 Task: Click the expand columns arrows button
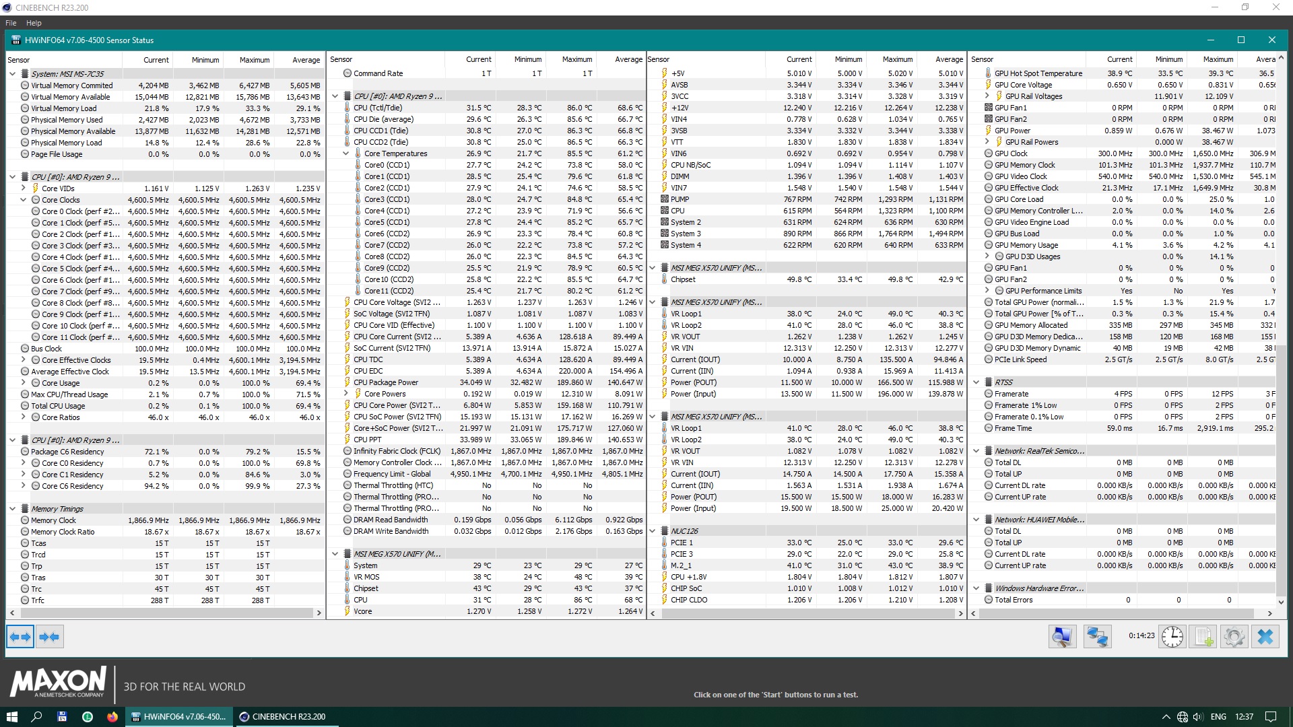click(20, 636)
